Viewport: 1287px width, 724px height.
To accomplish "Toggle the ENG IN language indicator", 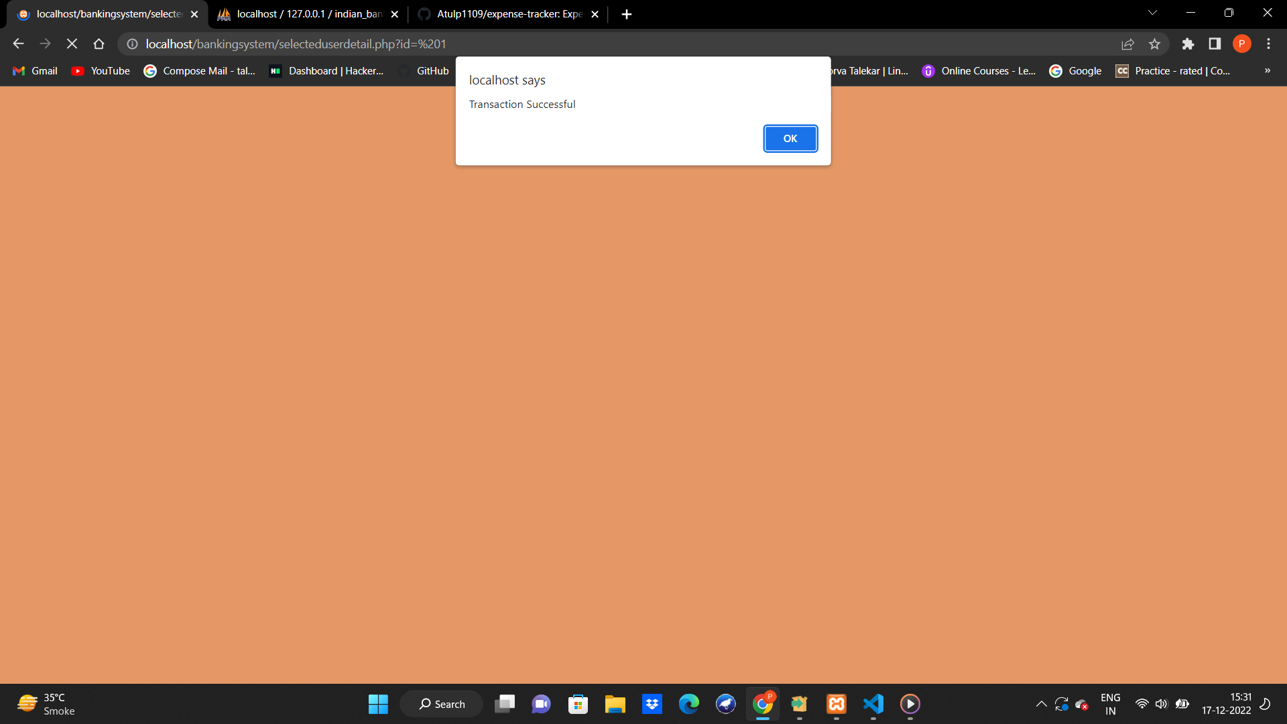I will click(1111, 704).
